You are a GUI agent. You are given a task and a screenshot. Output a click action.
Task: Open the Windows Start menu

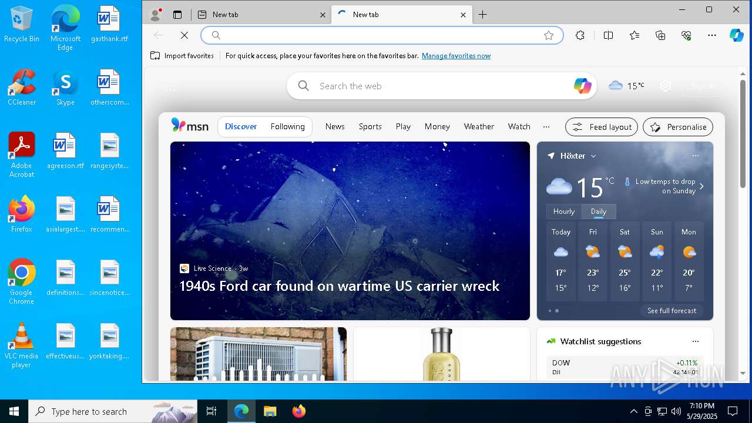(14, 411)
